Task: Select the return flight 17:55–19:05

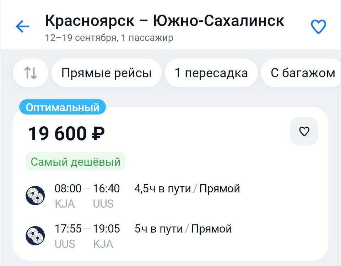Action: coord(87,229)
